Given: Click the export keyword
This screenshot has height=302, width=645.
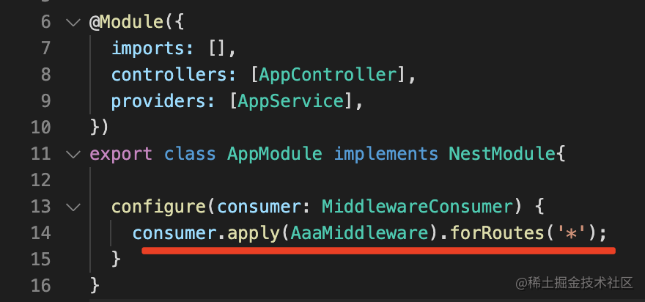Looking at the screenshot, I should click(x=121, y=154).
